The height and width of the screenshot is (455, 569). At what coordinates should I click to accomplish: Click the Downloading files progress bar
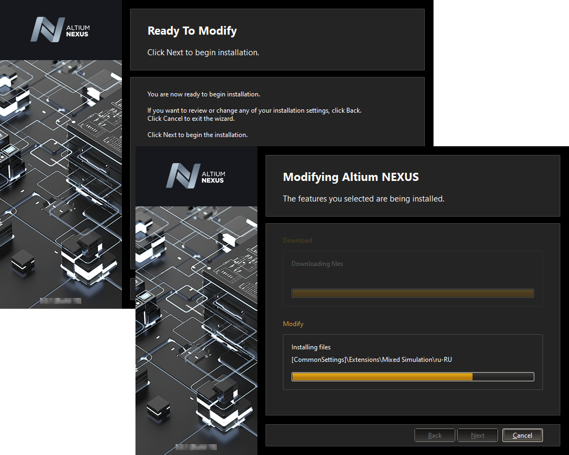point(412,293)
